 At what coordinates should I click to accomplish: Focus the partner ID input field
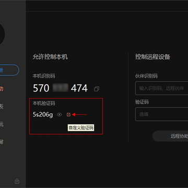(x=161, y=88)
